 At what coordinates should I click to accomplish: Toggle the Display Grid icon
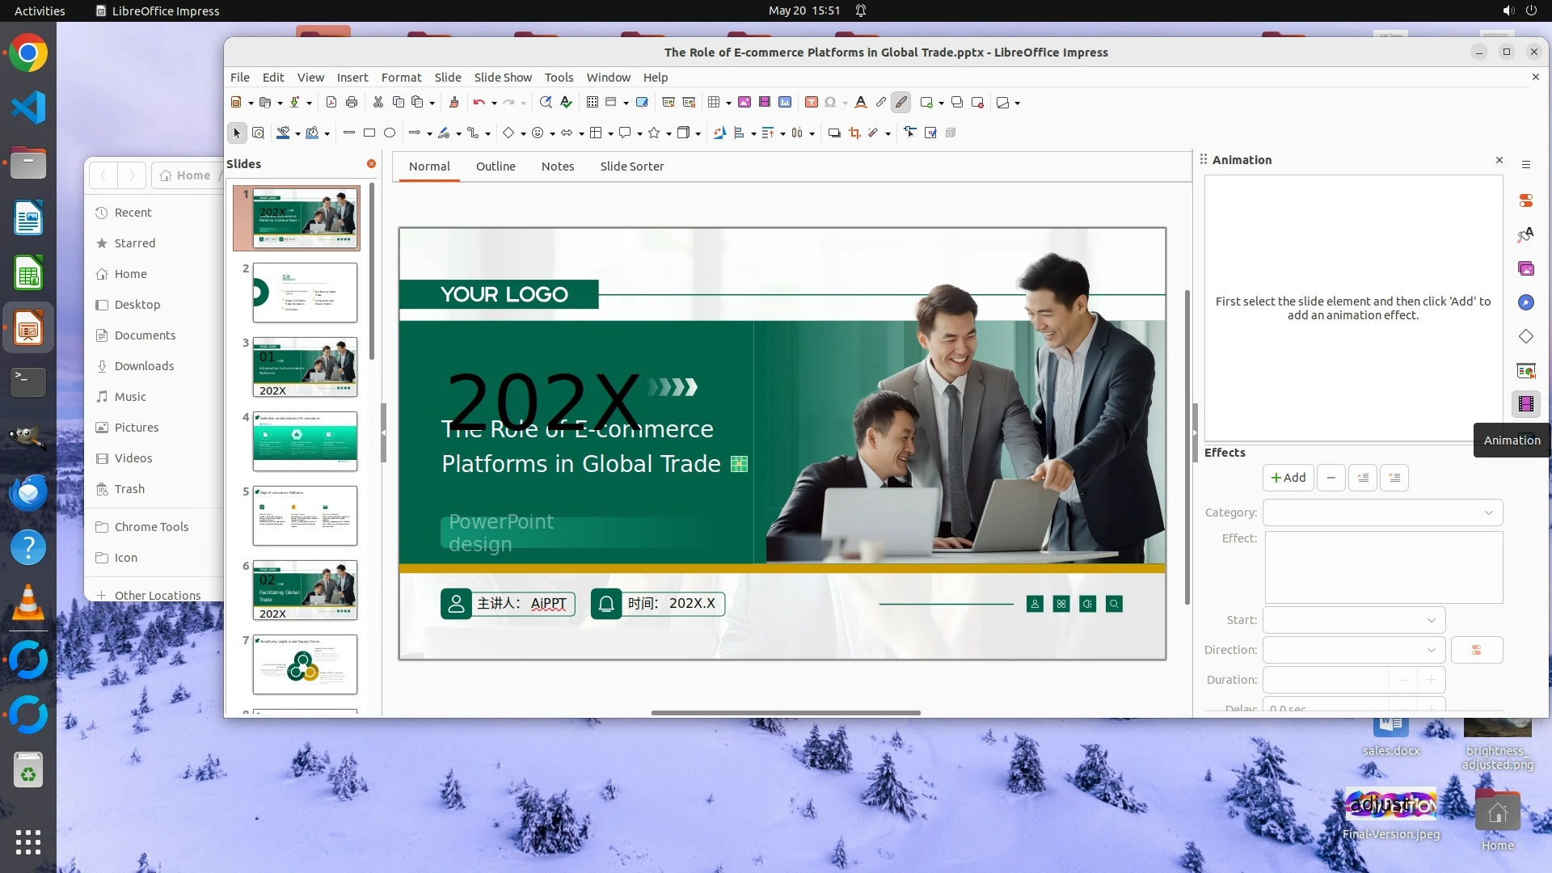tap(593, 103)
